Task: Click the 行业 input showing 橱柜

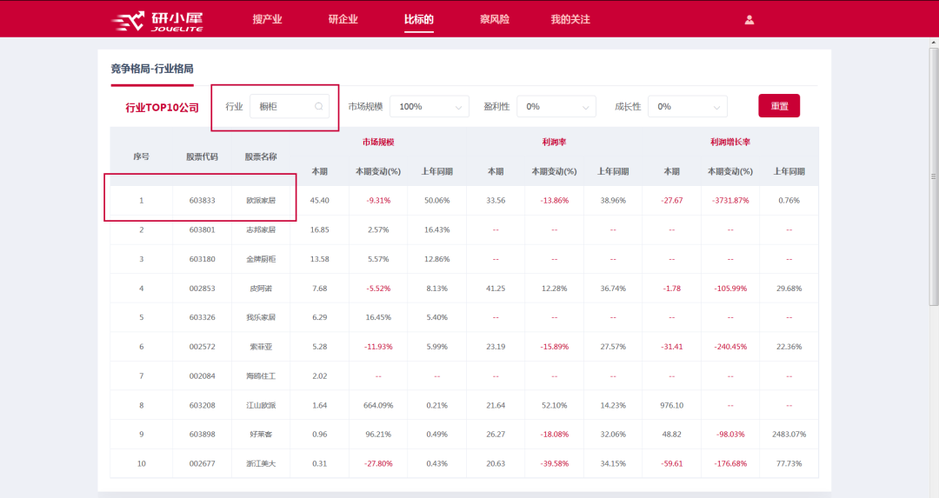Action: (x=290, y=107)
